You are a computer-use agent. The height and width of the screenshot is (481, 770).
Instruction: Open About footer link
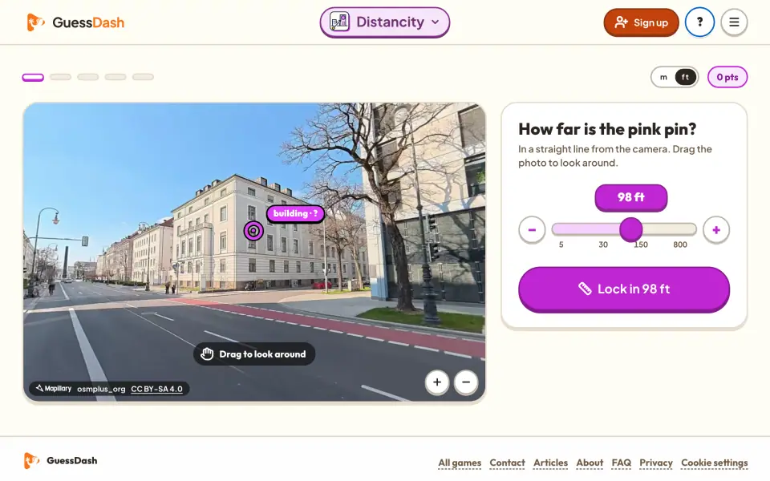(x=590, y=463)
